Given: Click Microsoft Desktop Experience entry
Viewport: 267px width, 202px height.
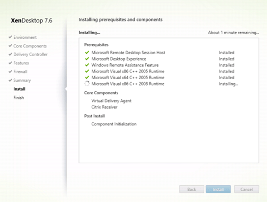Looking at the screenshot, I should 119,59.
